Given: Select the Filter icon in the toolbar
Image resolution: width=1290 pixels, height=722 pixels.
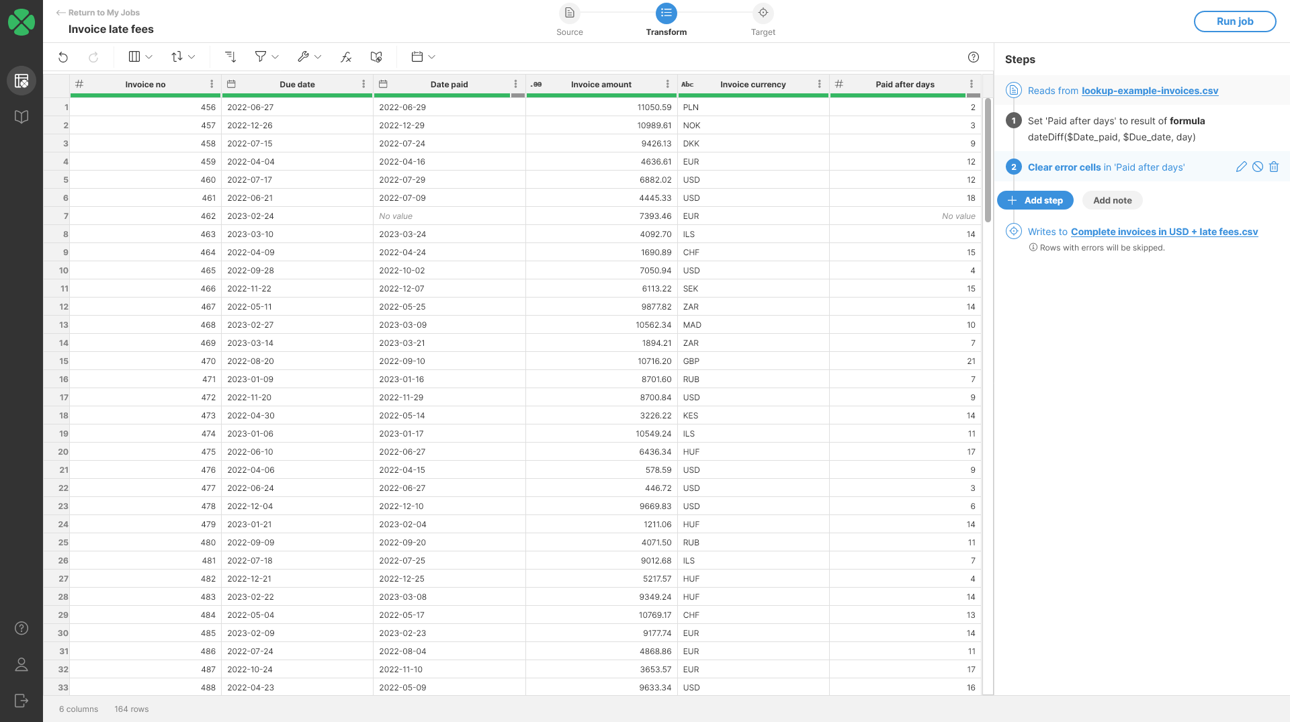Looking at the screenshot, I should (260, 57).
